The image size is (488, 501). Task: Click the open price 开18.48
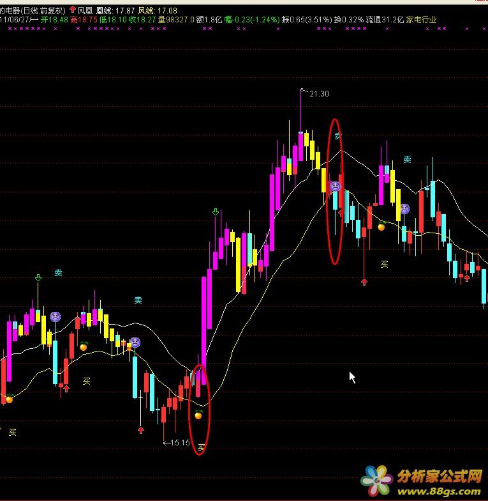point(54,20)
